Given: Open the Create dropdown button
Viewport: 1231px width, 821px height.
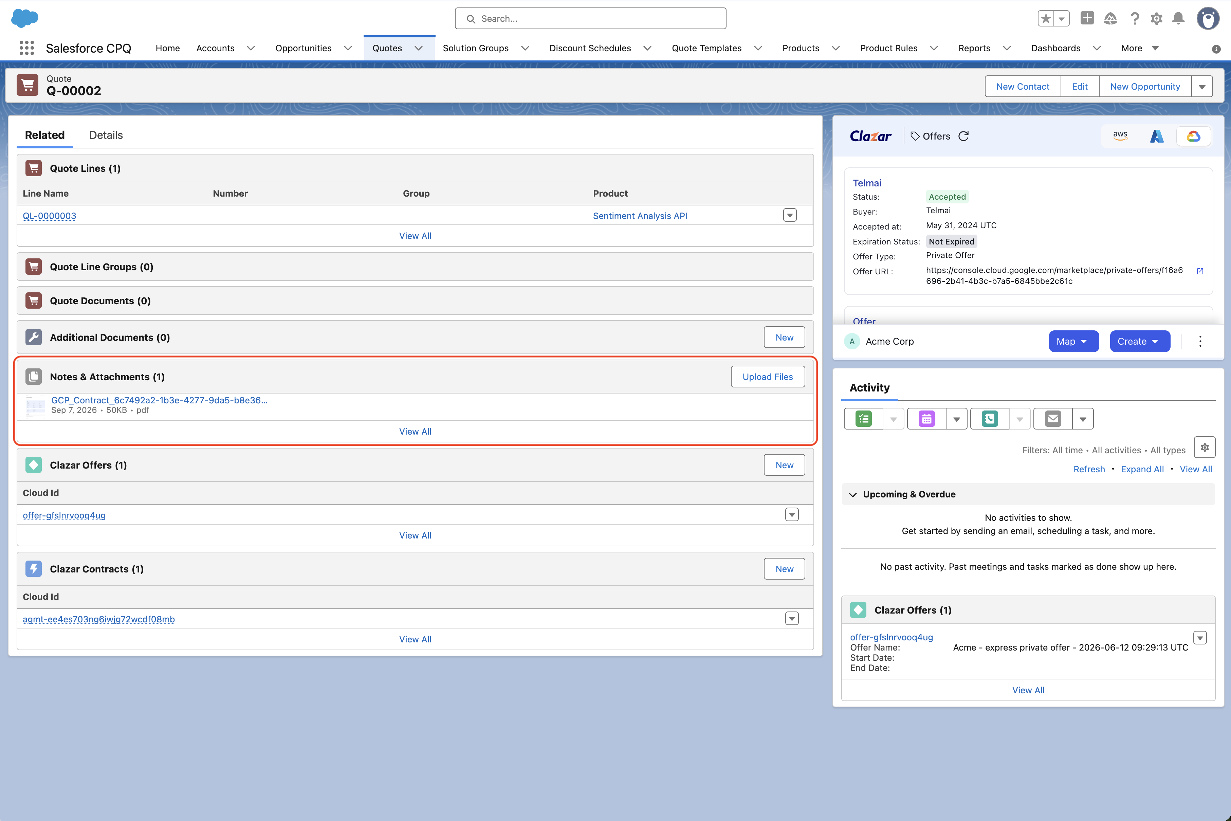Looking at the screenshot, I should (1140, 341).
